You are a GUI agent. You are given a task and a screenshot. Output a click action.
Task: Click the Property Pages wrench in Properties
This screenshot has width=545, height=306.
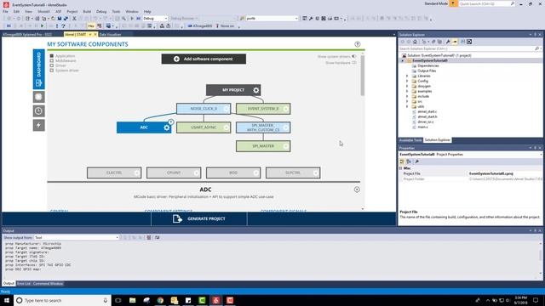coord(416,161)
